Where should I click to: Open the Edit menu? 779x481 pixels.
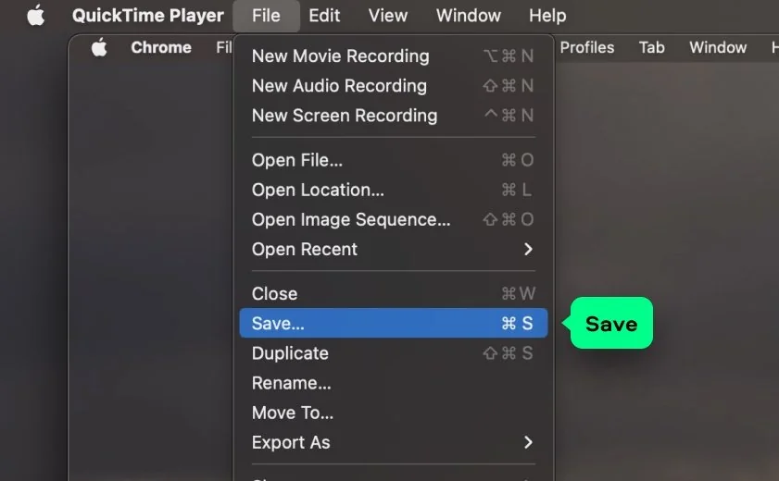[324, 16]
